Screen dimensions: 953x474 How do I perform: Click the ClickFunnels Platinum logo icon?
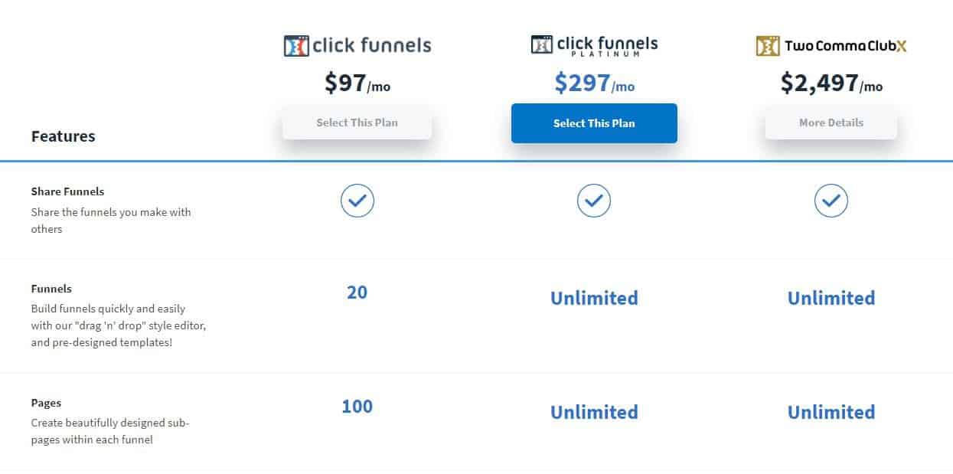542,44
